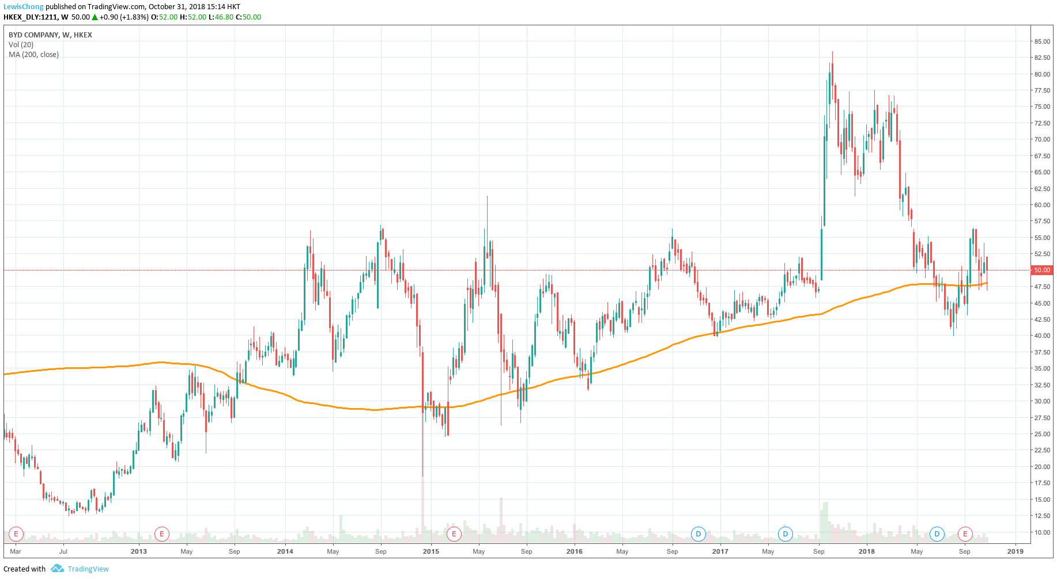Click the 2017 label on time axis
Image resolution: width=1057 pixels, height=579 pixels.
[720, 551]
